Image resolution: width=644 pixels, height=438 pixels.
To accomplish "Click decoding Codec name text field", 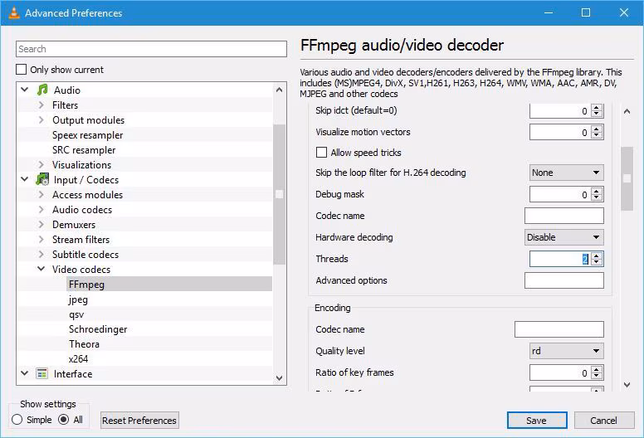I will (x=563, y=216).
